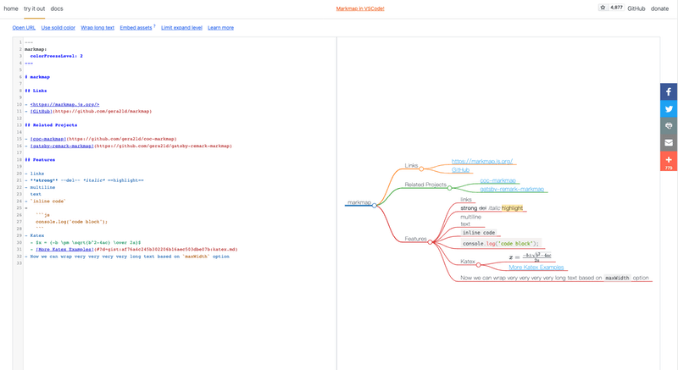Screen dimensions: 678x370
Task: Toggle Wrap long text option
Action: point(97,28)
